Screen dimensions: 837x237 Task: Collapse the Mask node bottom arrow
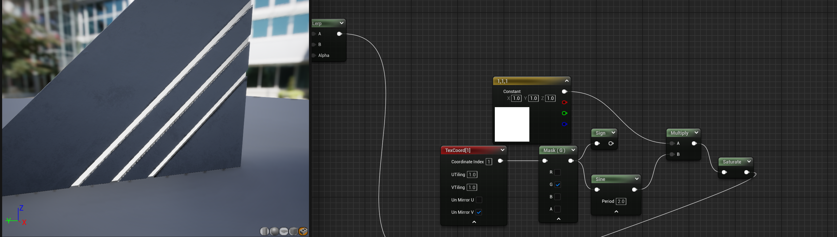click(x=559, y=219)
